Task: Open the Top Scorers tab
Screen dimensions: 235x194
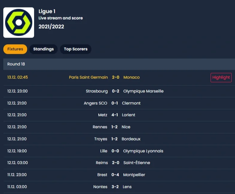Action: coord(76,49)
